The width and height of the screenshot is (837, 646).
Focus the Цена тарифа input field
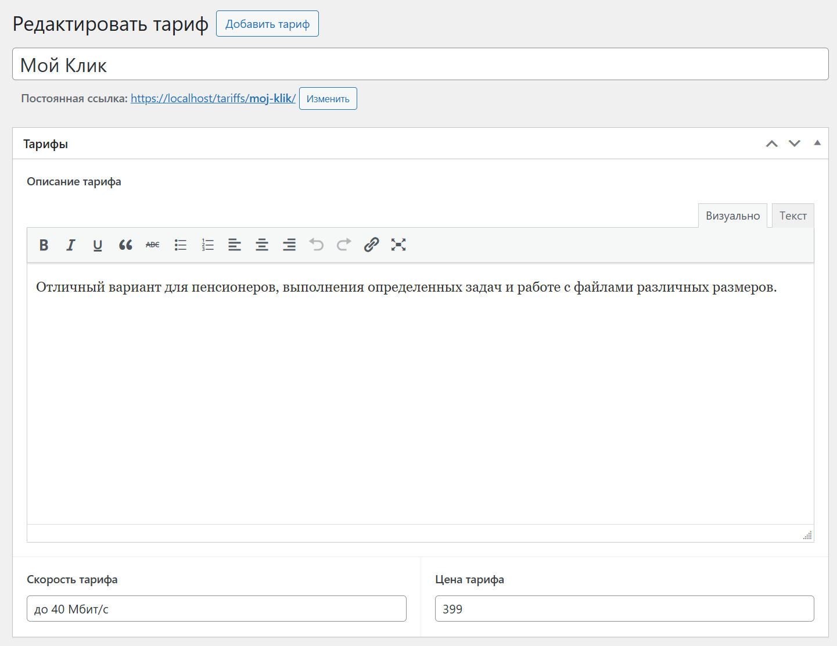point(624,609)
